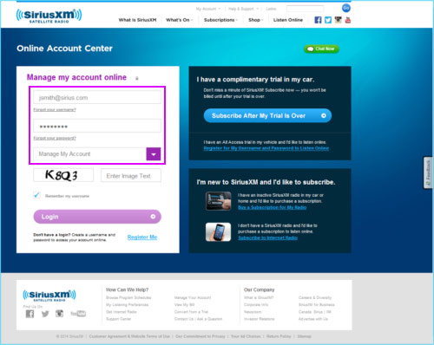Expand the Shop menu
This screenshot has width=434, height=345.
256,20
